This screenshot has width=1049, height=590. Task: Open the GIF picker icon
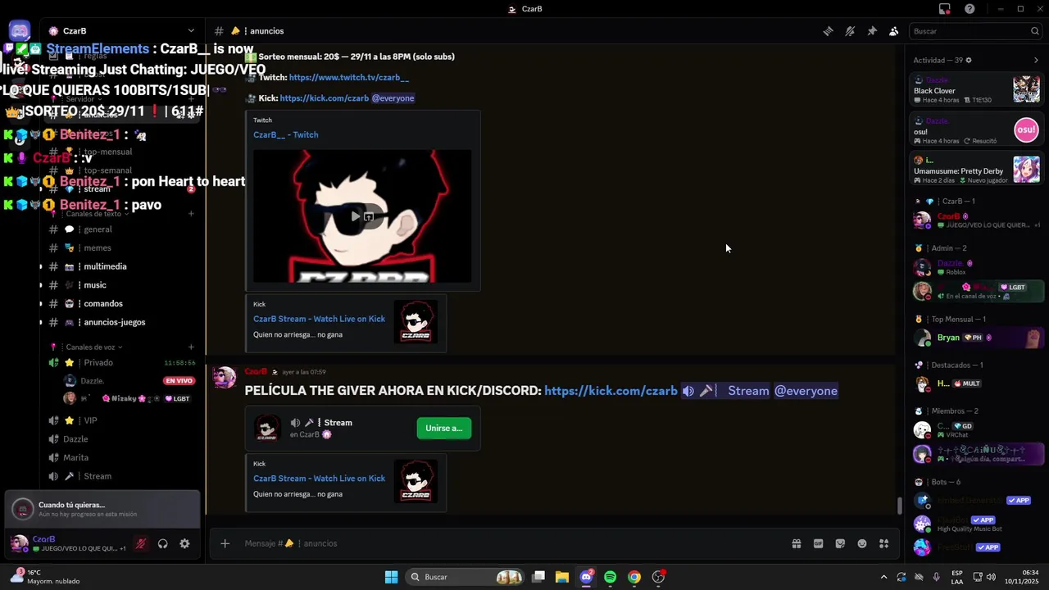tap(818, 543)
